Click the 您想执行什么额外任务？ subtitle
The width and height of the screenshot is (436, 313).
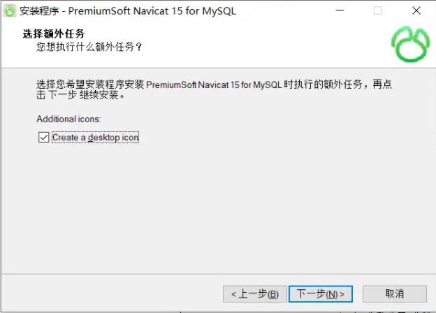(89, 47)
